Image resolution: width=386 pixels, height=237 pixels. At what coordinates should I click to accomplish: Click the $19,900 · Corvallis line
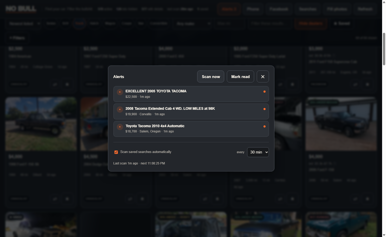coord(145,114)
